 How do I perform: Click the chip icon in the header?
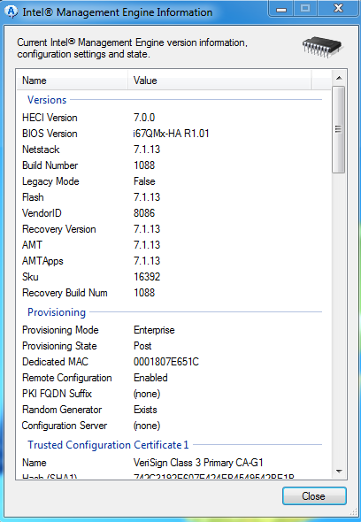(323, 47)
